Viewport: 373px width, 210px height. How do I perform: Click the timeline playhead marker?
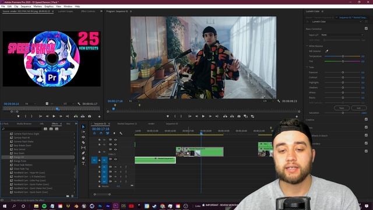pyautogui.click(x=201, y=133)
